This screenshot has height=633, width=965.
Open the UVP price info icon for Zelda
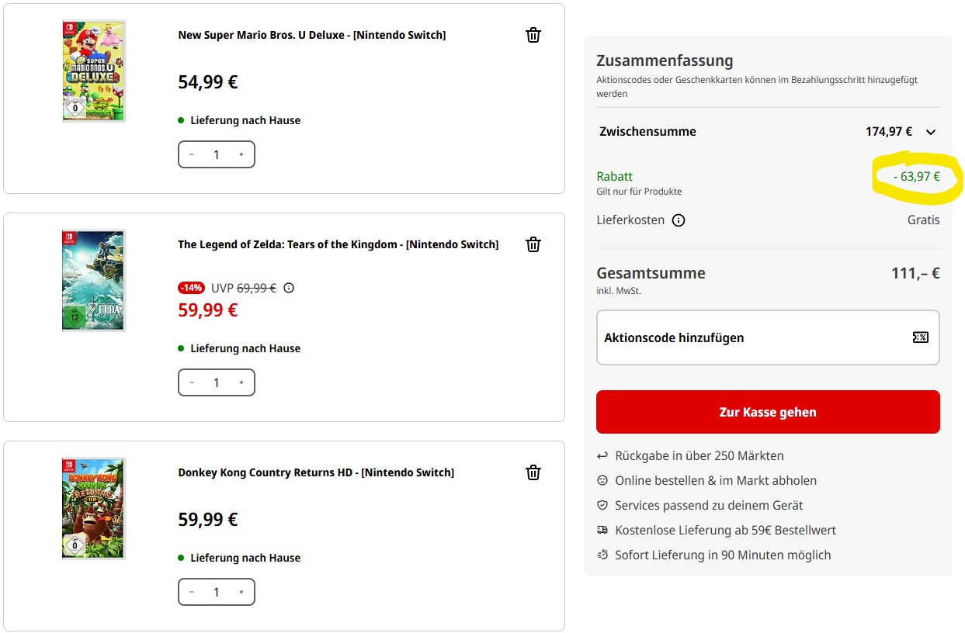[289, 288]
